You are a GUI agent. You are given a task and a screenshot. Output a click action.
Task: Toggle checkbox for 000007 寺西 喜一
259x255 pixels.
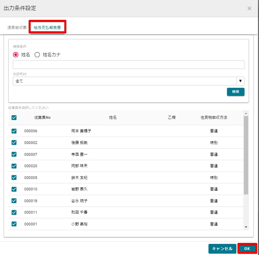tap(14, 154)
